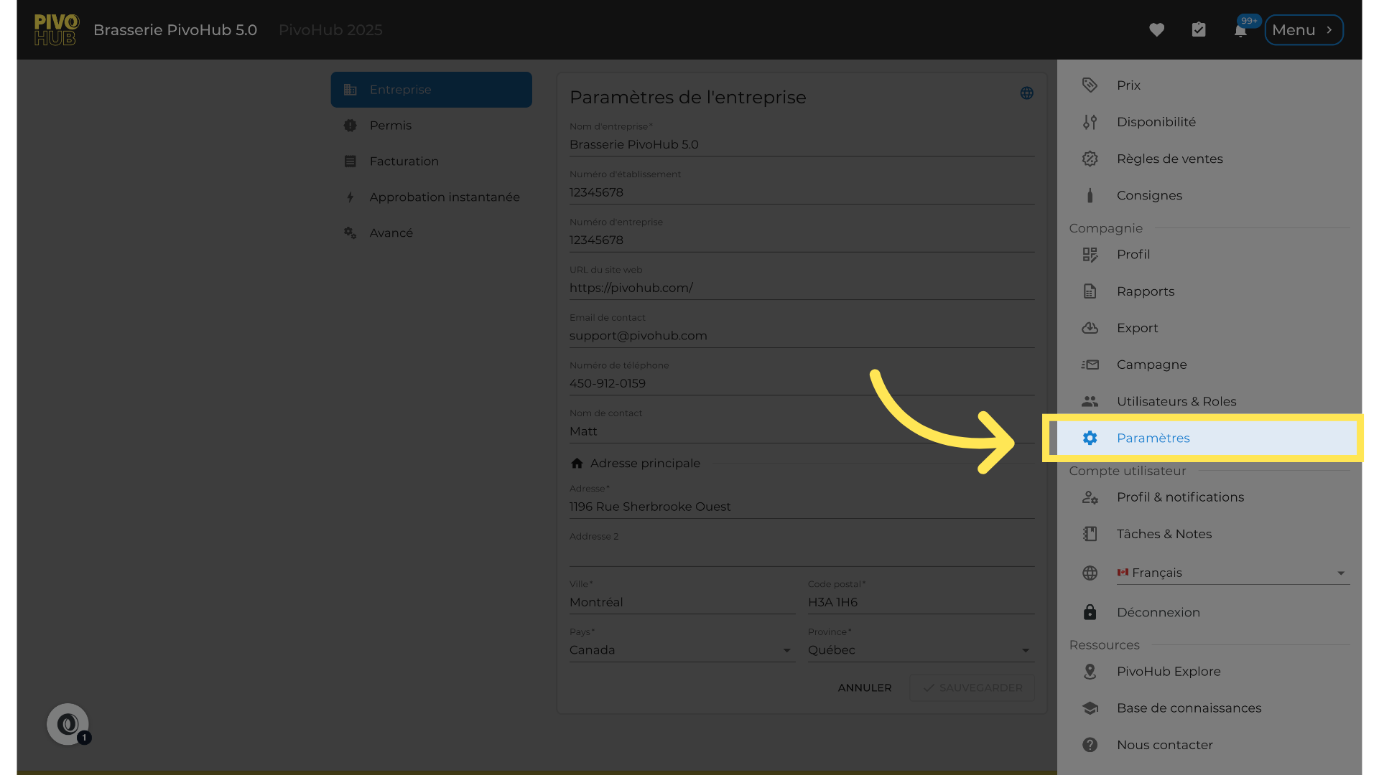Screen dimensions: 1379x775
Task: Open the Pays country dropdown
Action: click(681, 650)
